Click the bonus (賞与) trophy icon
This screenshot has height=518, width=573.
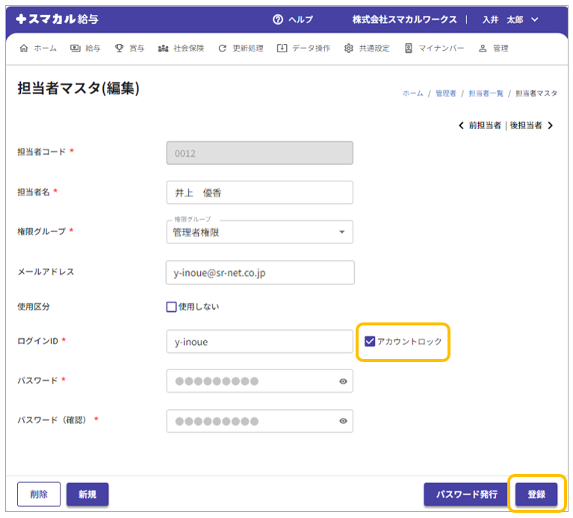(x=120, y=49)
